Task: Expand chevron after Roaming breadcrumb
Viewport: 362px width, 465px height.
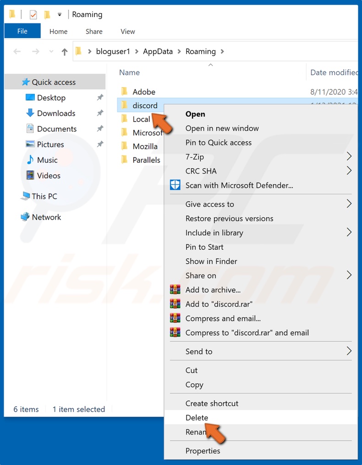Action: [222, 52]
